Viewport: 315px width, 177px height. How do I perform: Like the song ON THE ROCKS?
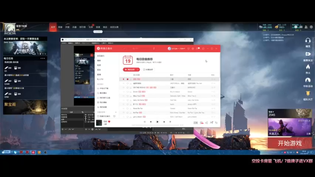coord(127,87)
